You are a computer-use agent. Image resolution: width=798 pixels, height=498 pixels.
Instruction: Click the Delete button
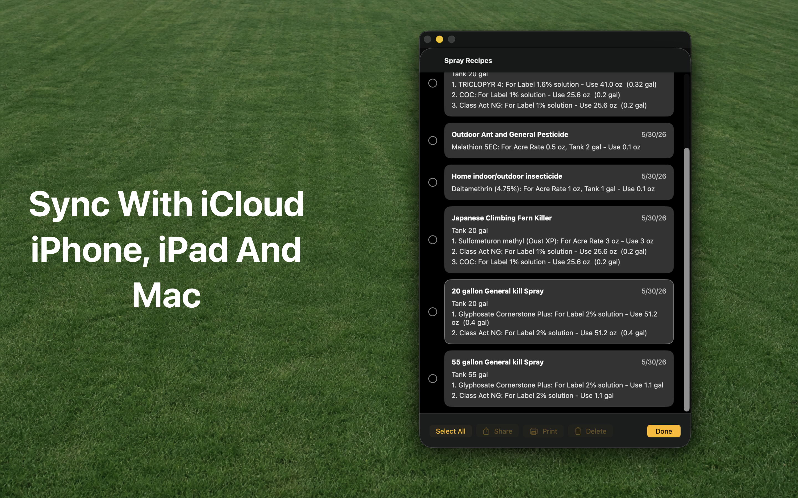click(590, 431)
